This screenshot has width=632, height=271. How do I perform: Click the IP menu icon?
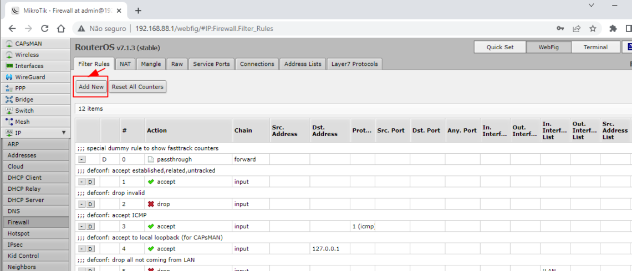click(x=9, y=133)
